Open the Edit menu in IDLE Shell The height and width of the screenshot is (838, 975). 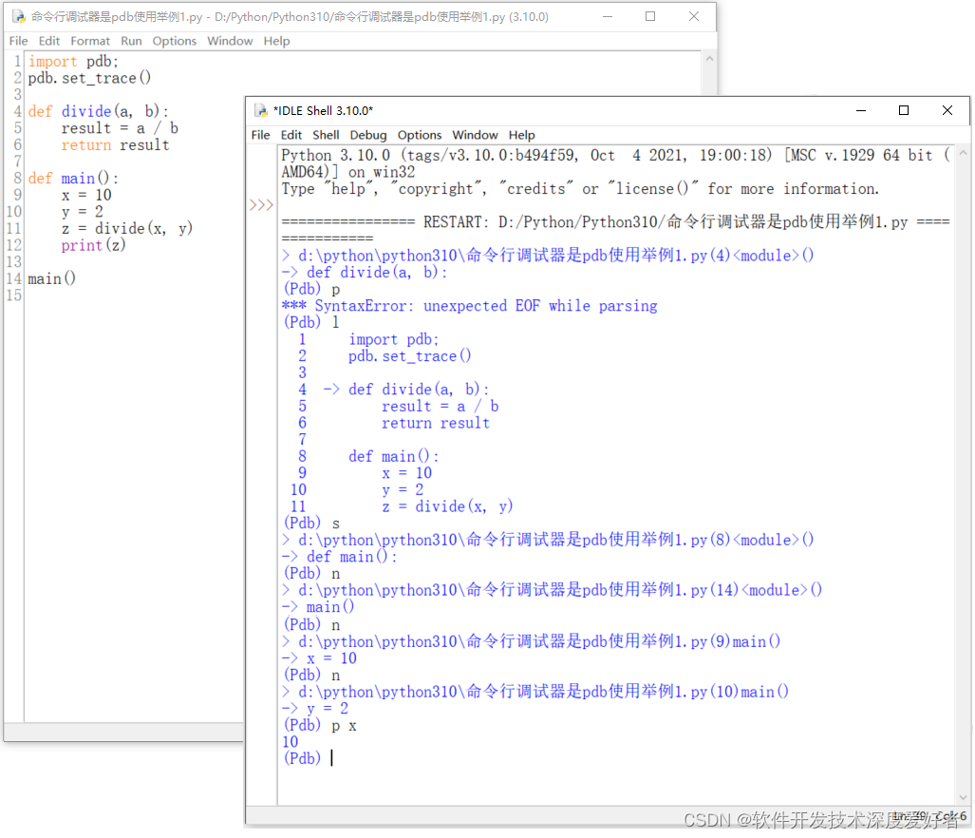click(x=291, y=135)
